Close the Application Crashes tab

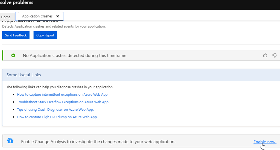pyautogui.click(x=57, y=16)
